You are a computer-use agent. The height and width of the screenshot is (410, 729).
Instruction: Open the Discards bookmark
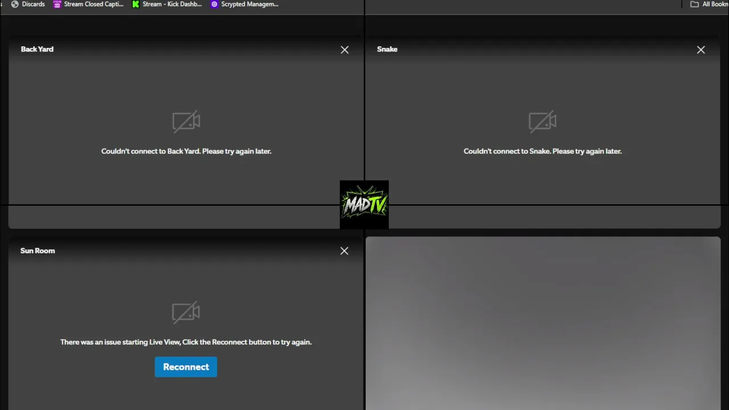[28, 4]
